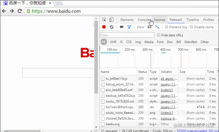The width and height of the screenshot is (219, 132).
Task: Clear the network log with the clear icon
Action: 112,27
